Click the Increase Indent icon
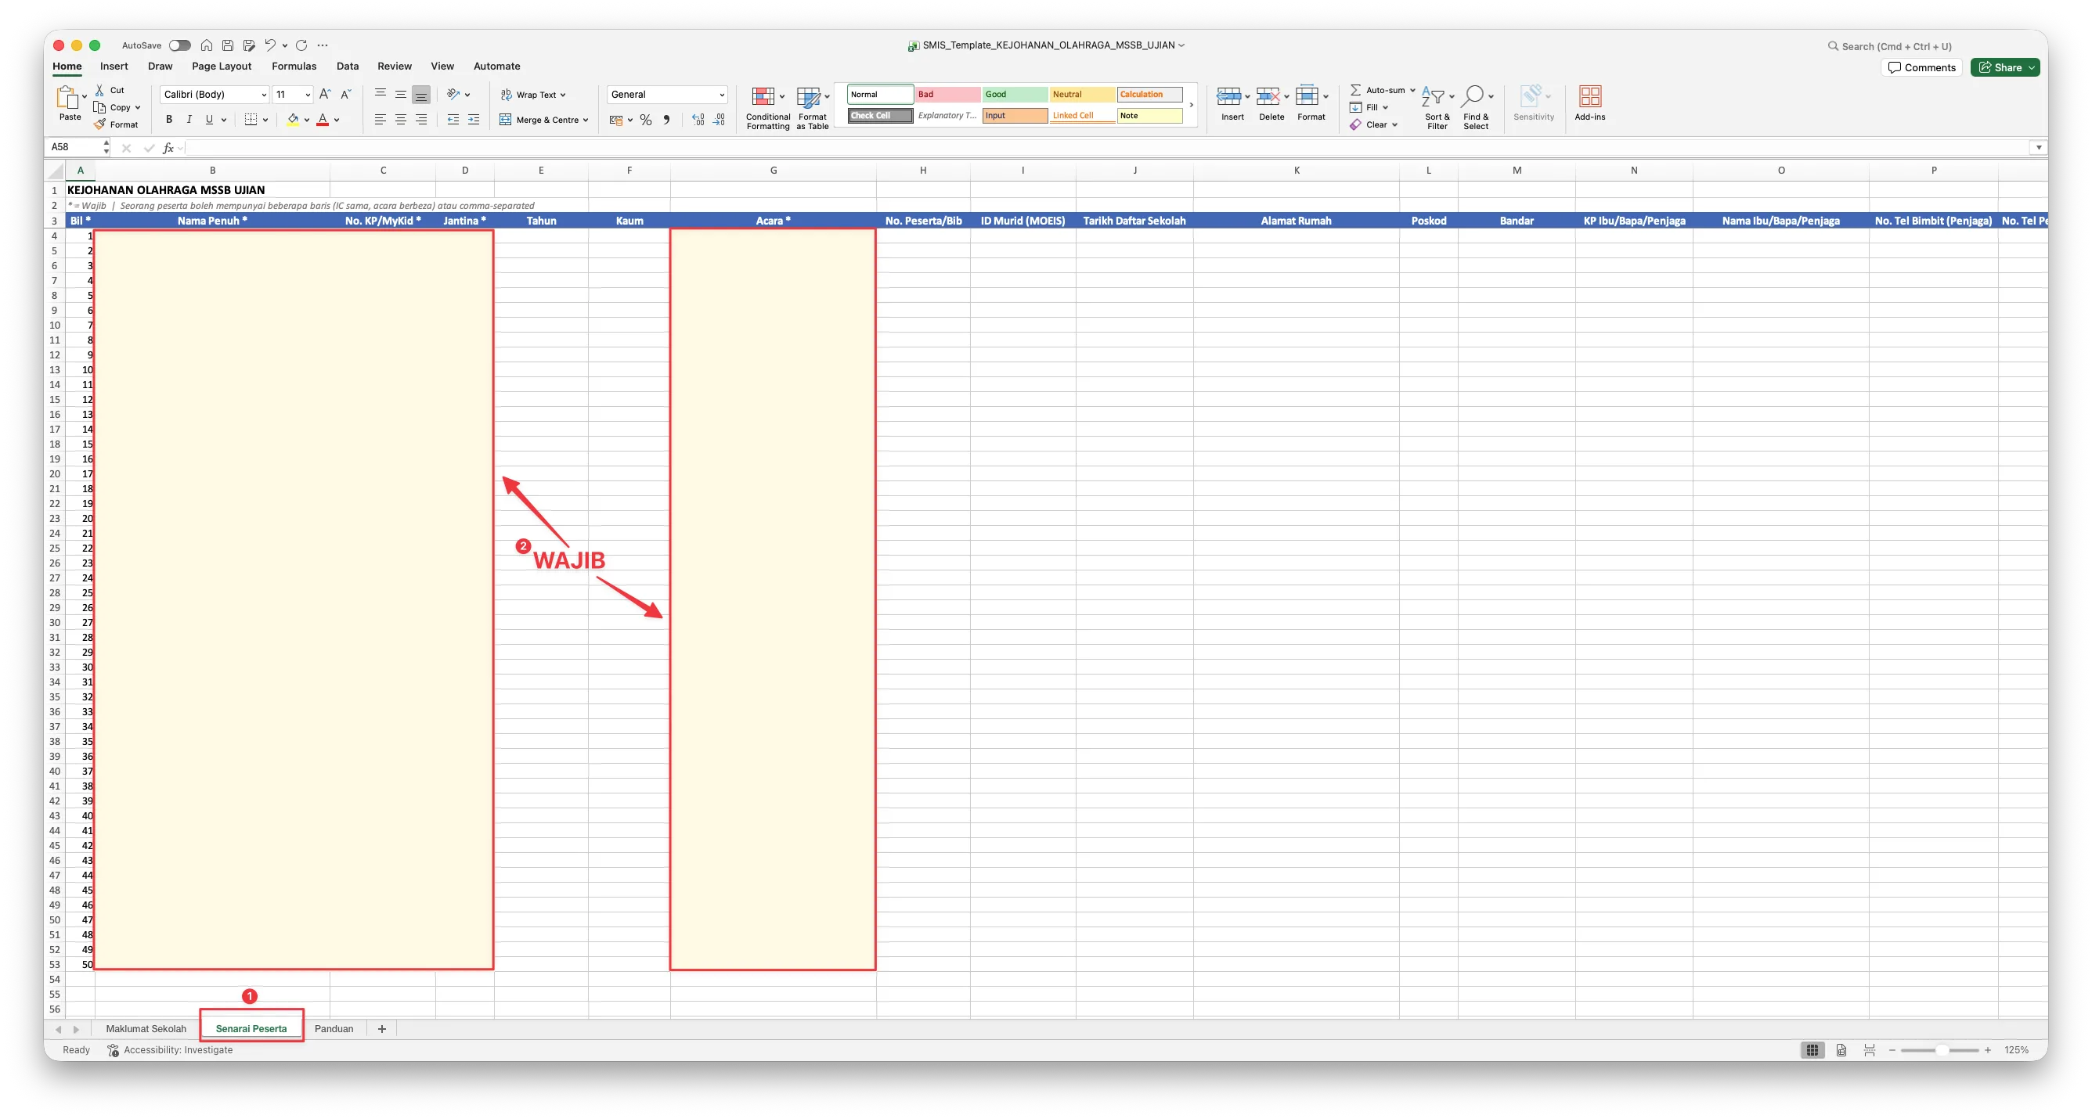Viewport: 2092px width, 1119px height. click(x=474, y=119)
